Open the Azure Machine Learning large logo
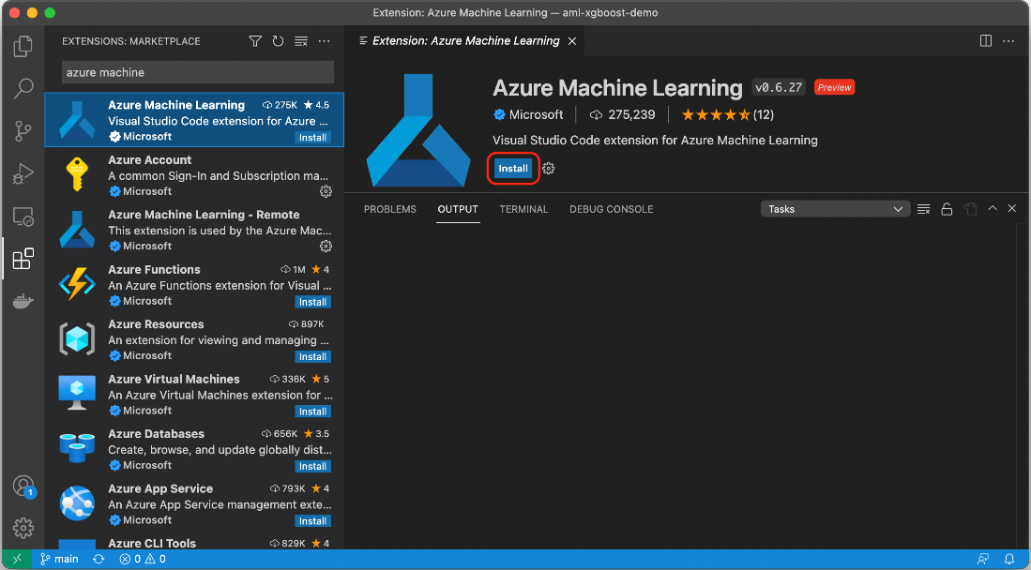This screenshot has width=1031, height=570. coord(418,130)
